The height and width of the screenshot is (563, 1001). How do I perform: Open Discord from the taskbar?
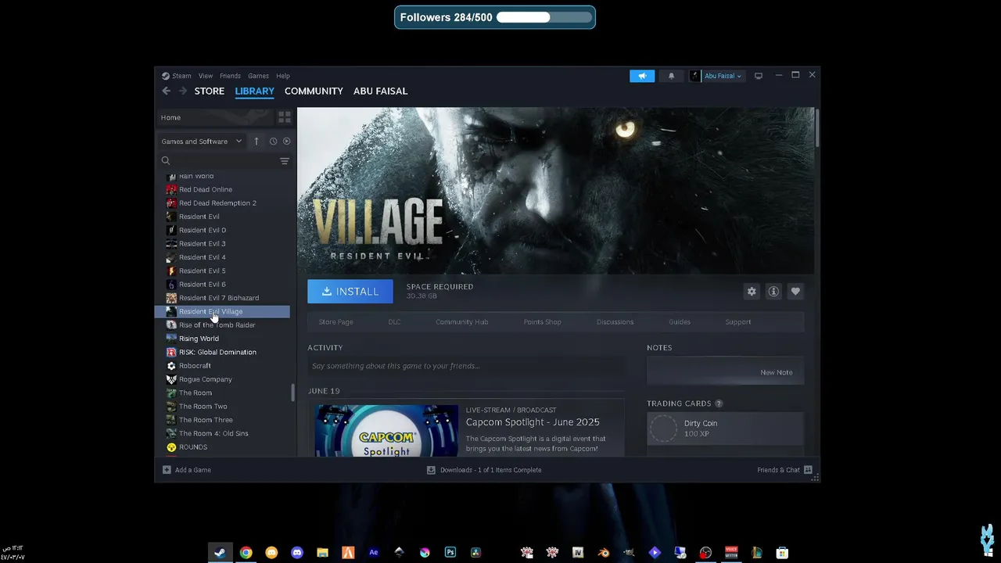296,552
